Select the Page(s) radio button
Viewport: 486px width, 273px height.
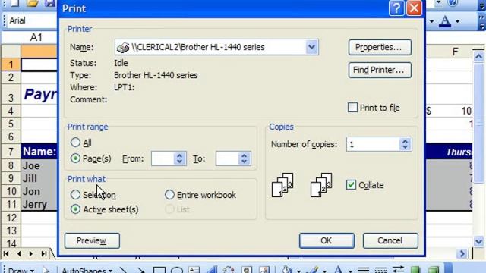pos(75,158)
